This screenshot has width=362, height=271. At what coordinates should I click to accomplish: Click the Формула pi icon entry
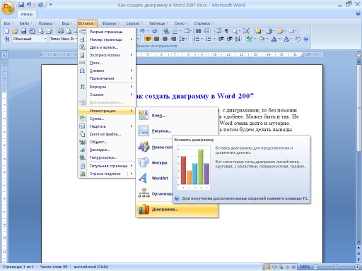[x=82, y=87]
